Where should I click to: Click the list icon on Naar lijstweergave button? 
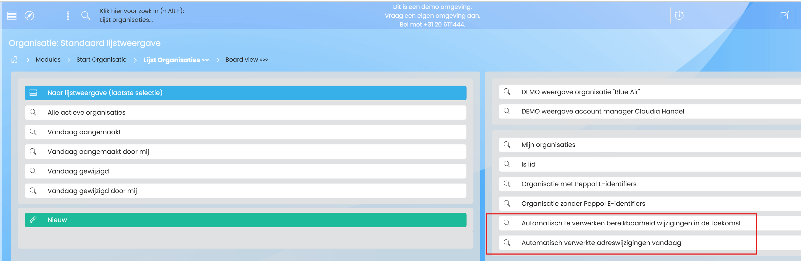[x=33, y=93]
